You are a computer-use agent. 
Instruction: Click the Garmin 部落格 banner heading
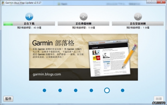click(53, 43)
